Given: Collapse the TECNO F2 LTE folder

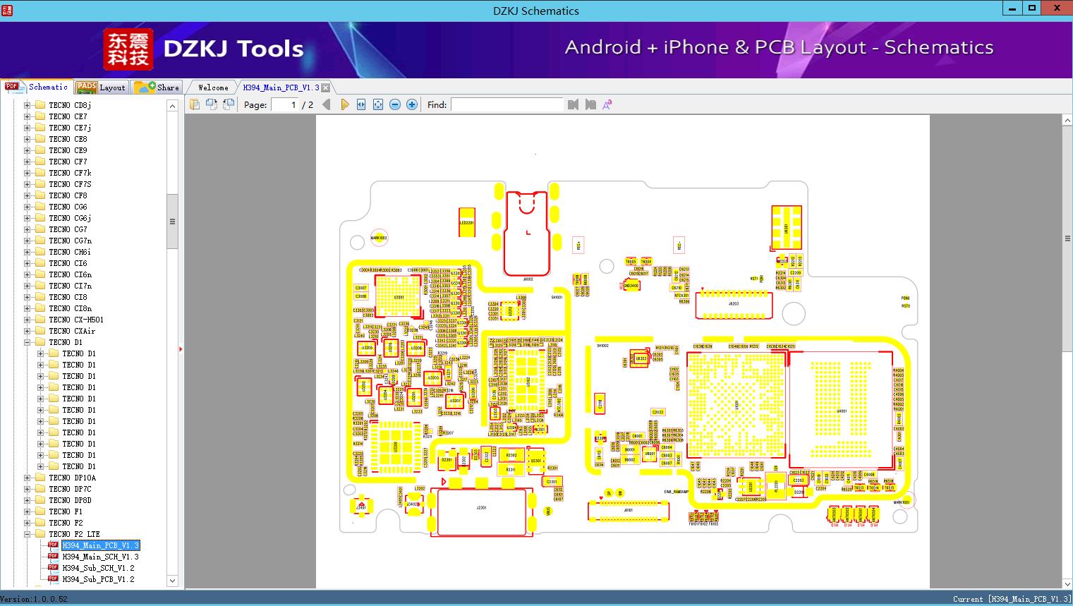Looking at the screenshot, I should (x=28, y=534).
